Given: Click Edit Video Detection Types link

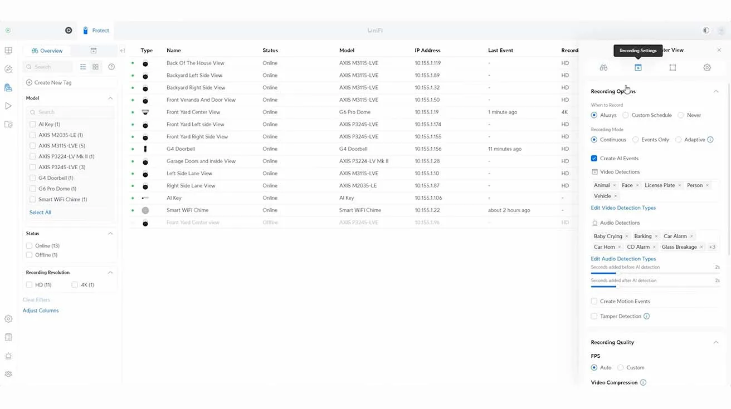Looking at the screenshot, I should (623, 208).
